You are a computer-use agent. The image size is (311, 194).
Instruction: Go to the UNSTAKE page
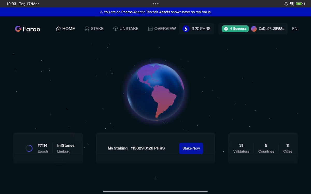pyautogui.click(x=126, y=29)
